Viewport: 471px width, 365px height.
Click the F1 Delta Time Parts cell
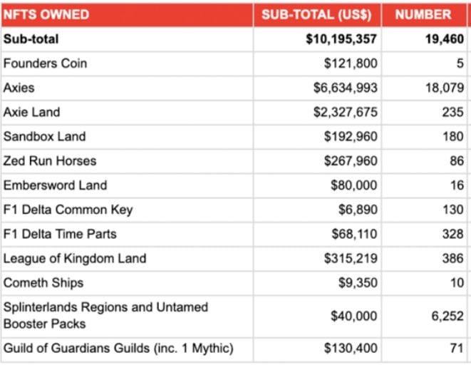60,234
